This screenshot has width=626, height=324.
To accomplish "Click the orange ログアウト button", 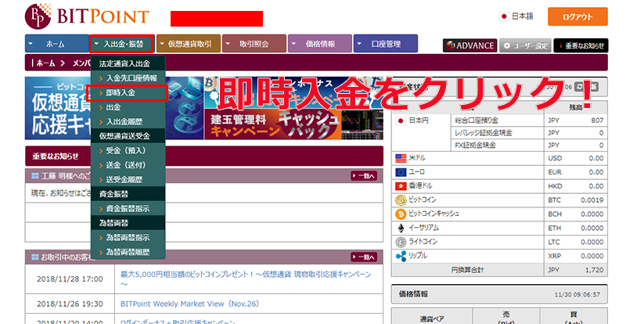I will tap(577, 16).
